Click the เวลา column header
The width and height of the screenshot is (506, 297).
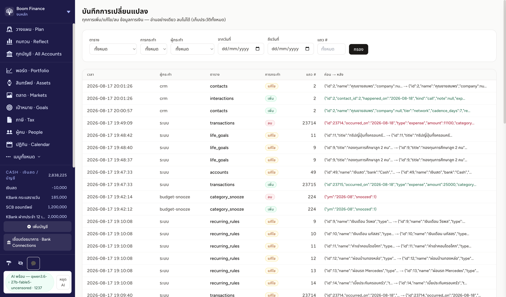click(90, 74)
